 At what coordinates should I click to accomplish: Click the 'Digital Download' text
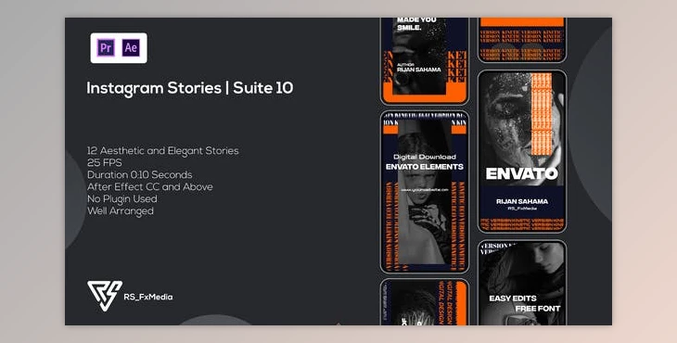point(425,157)
